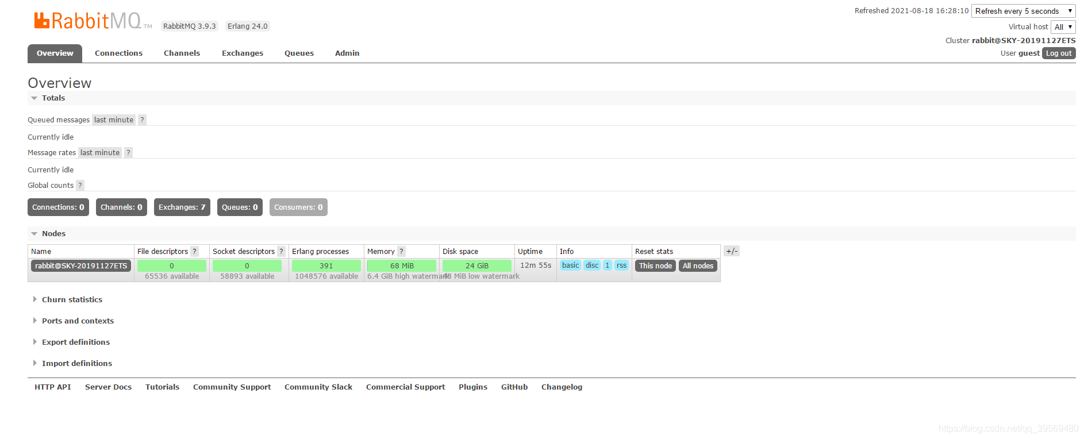The width and height of the screenshot is (1084, 439).
Task: Open the Community Support link
Action: pos(232,387)
